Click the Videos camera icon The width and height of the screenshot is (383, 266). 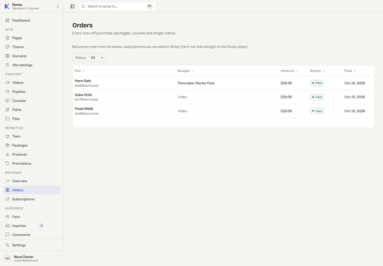7,82
